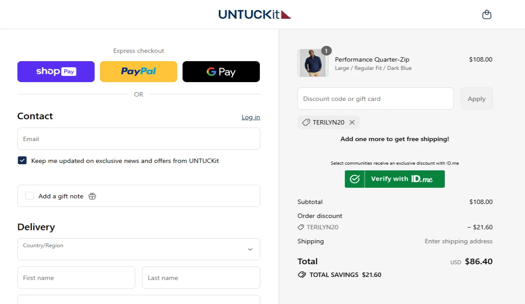Click the Total Savings tag icon
525x304 pixels.
[301, 275]
